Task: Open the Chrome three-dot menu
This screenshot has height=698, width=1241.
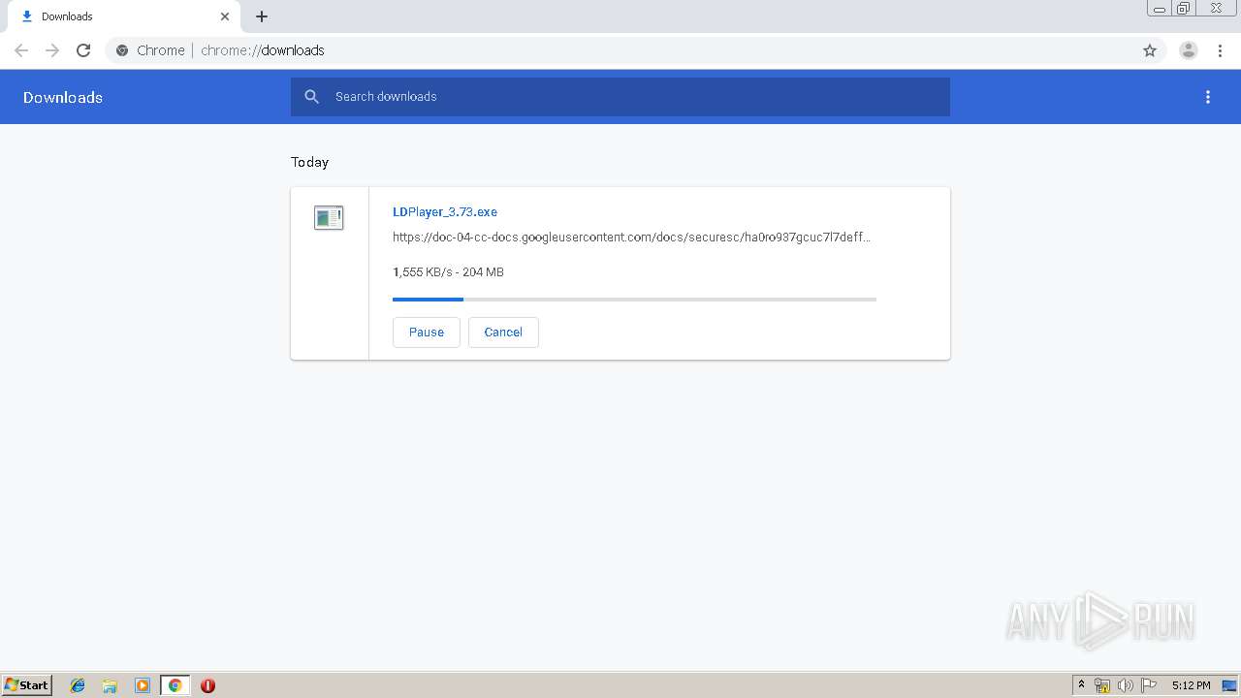Action: click(x=1220, y=50)
